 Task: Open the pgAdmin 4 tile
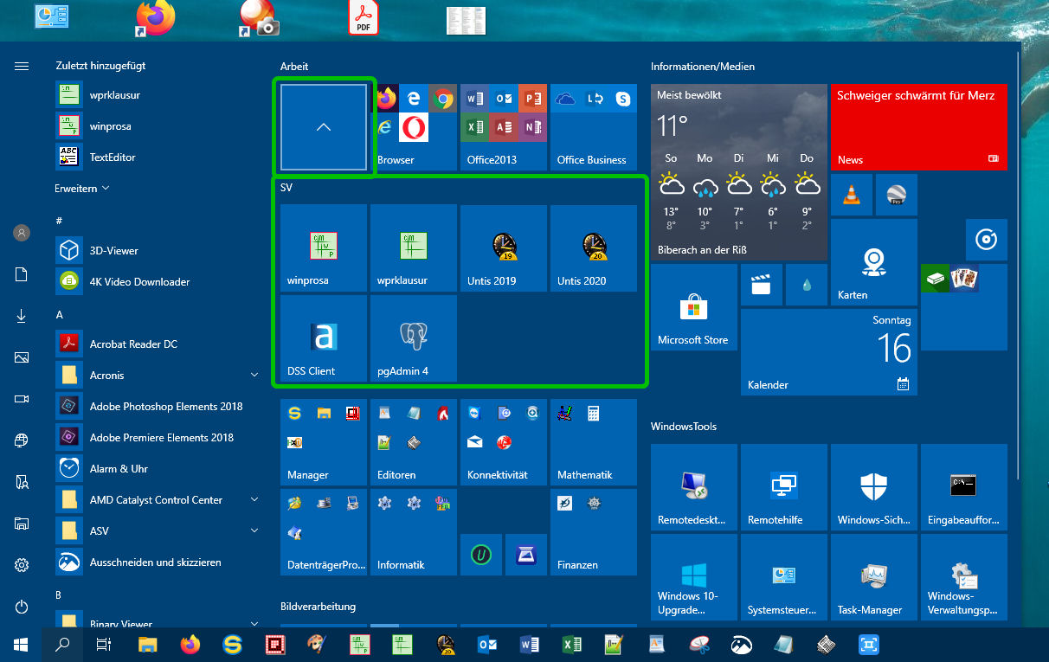point(413,338)
